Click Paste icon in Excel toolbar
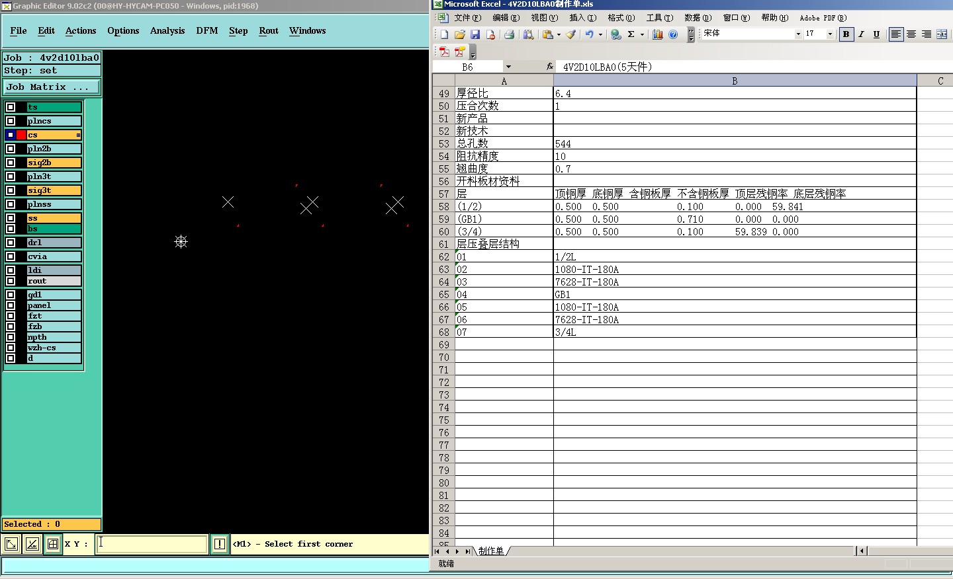The image size is (953, 579). click(x=547, y=34)
